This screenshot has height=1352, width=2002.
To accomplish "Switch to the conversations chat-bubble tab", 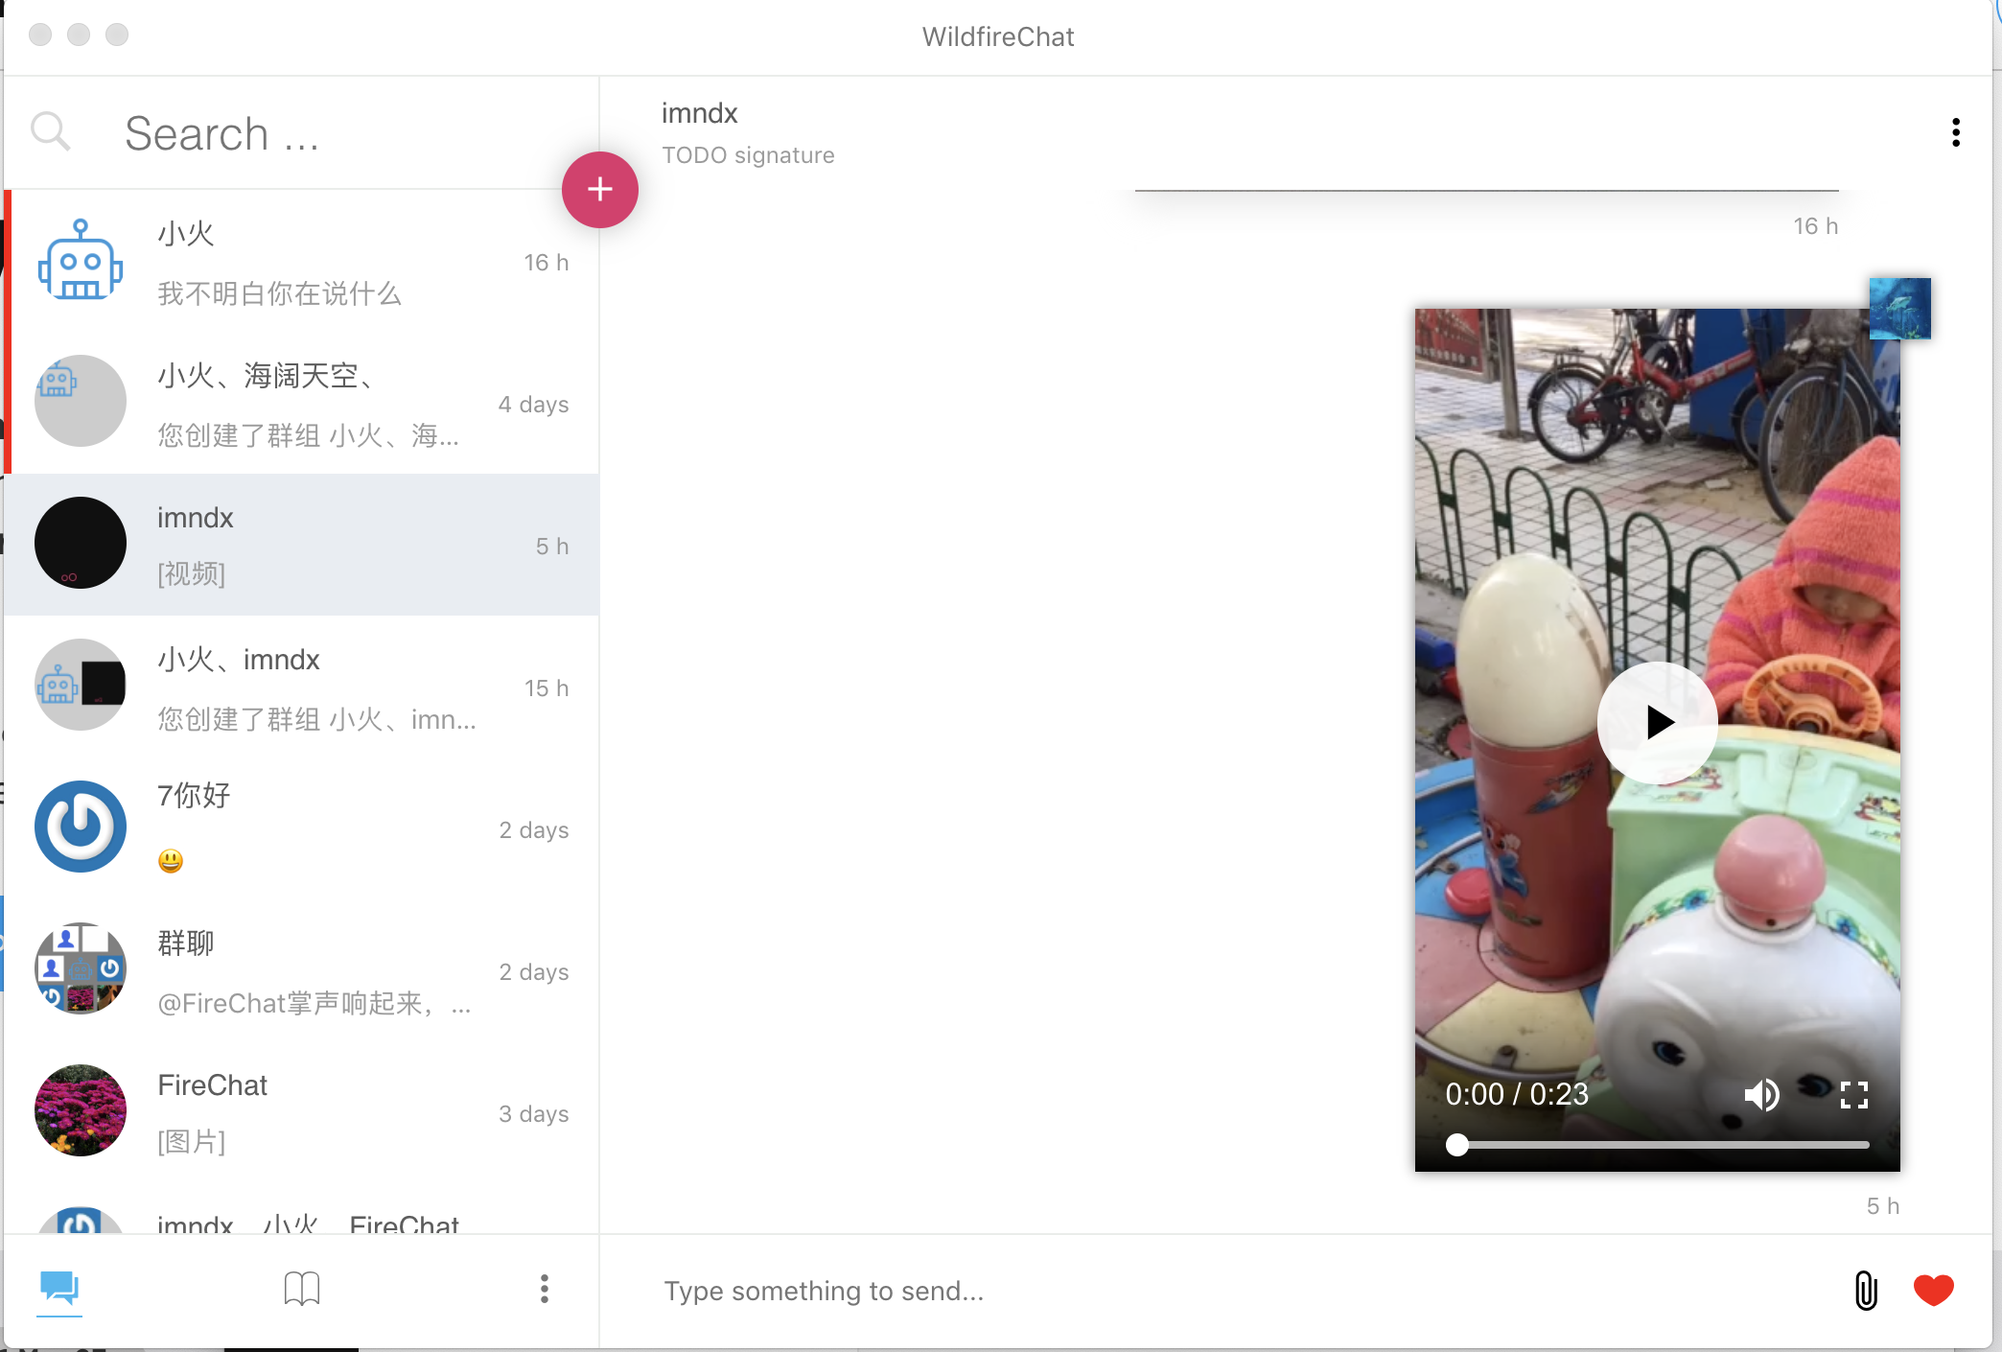I will 59,1288.
